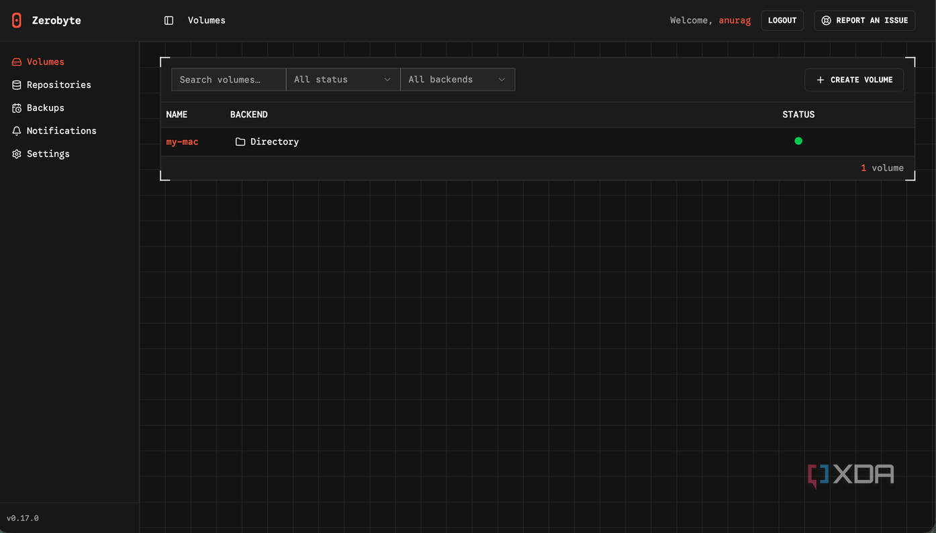Screen dimensions: 936x533
Task: Click the Zerobyte title text
Action: tap(56, 21)
